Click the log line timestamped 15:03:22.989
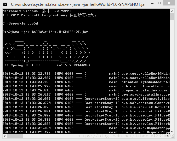The height and width of the screenshot is (141, 177). (86, 78)
